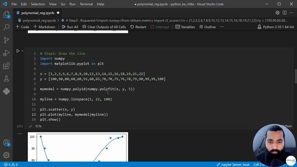Open the notebook Outline
297x167 pixels.
pos(207,27)
